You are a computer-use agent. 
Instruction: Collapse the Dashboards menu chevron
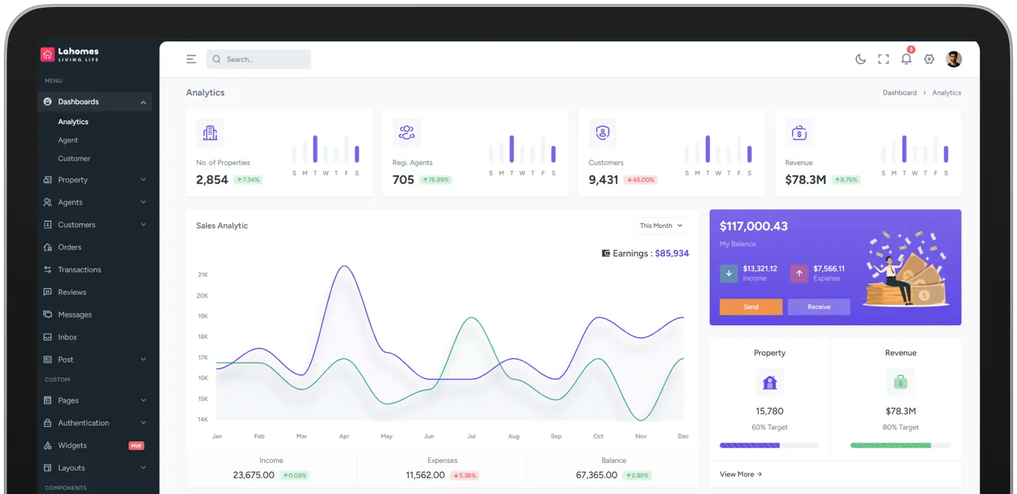pyautogui.click(x=143, y=102)
